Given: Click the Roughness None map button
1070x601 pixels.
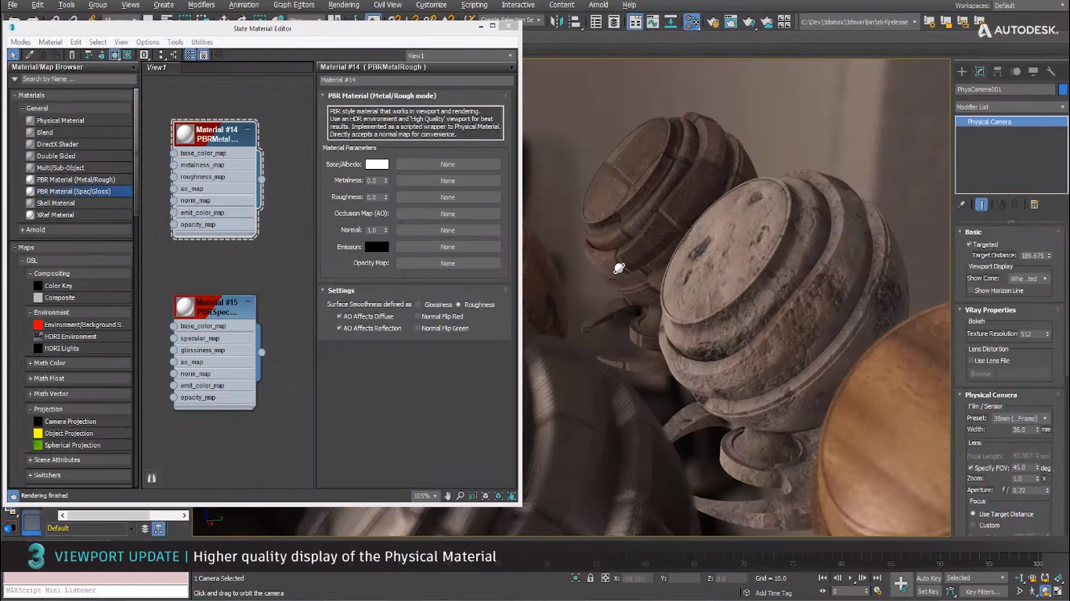Looking at the screenshot, I should [x=447, y=197].
